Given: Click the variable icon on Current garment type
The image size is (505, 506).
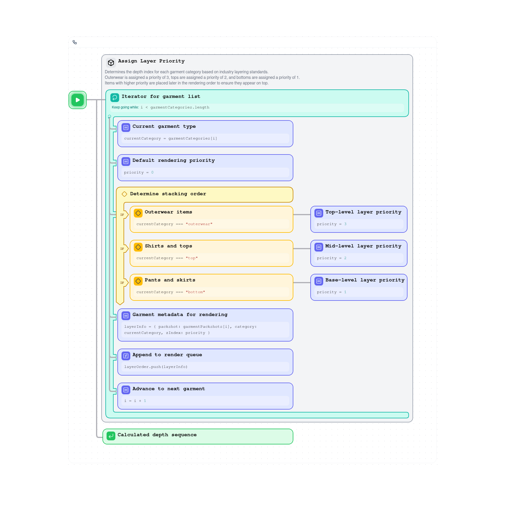Looking at the screenshot, I should (x=126, y=128).
